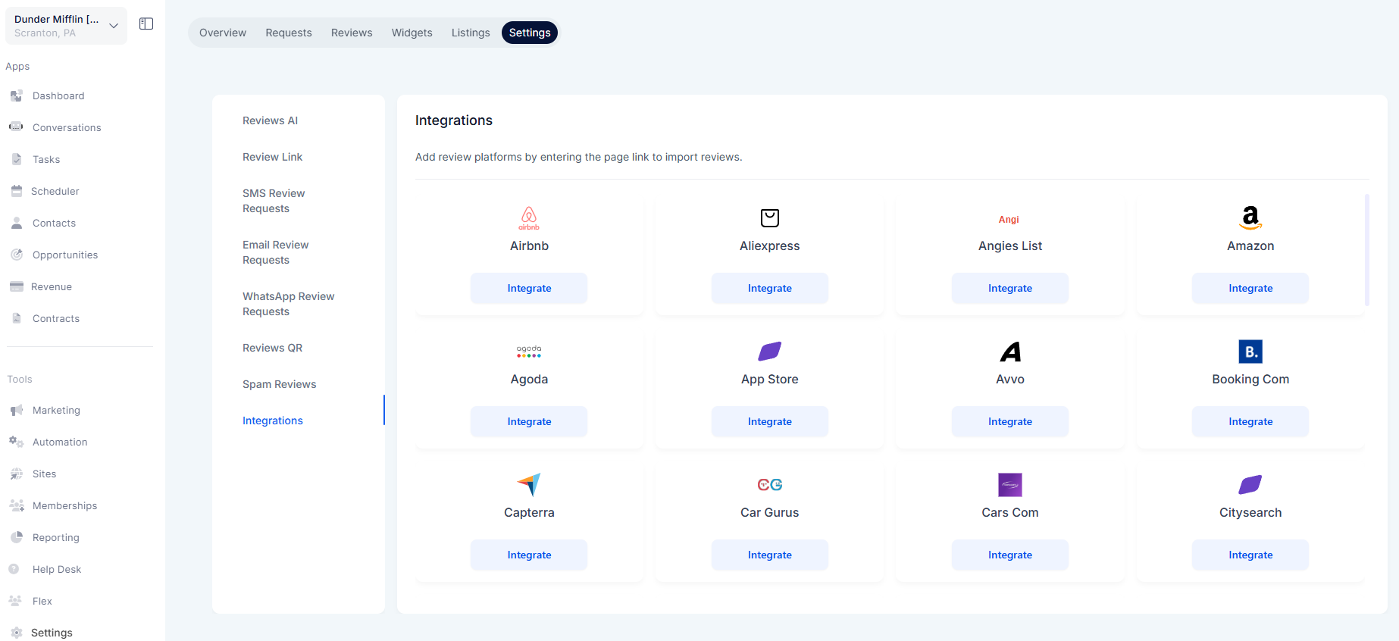
Task: Click the Opportunities icon
Action: pos(16,255)
